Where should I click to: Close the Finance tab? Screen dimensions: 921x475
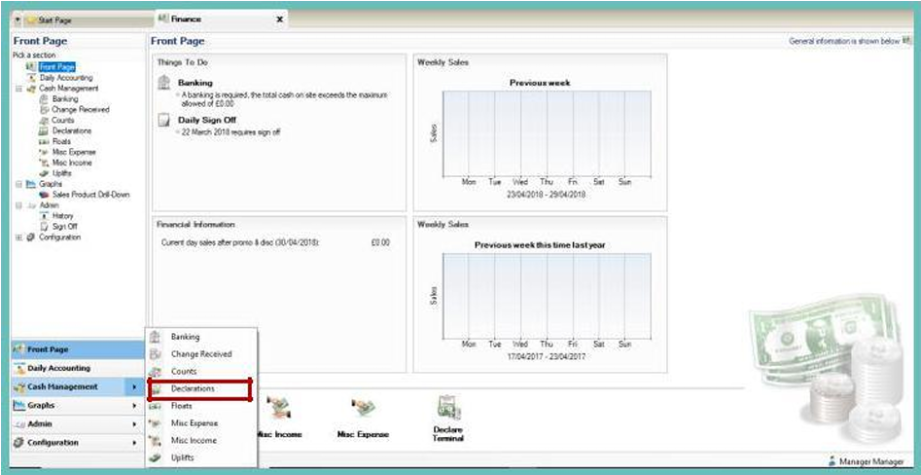point(280,18)
